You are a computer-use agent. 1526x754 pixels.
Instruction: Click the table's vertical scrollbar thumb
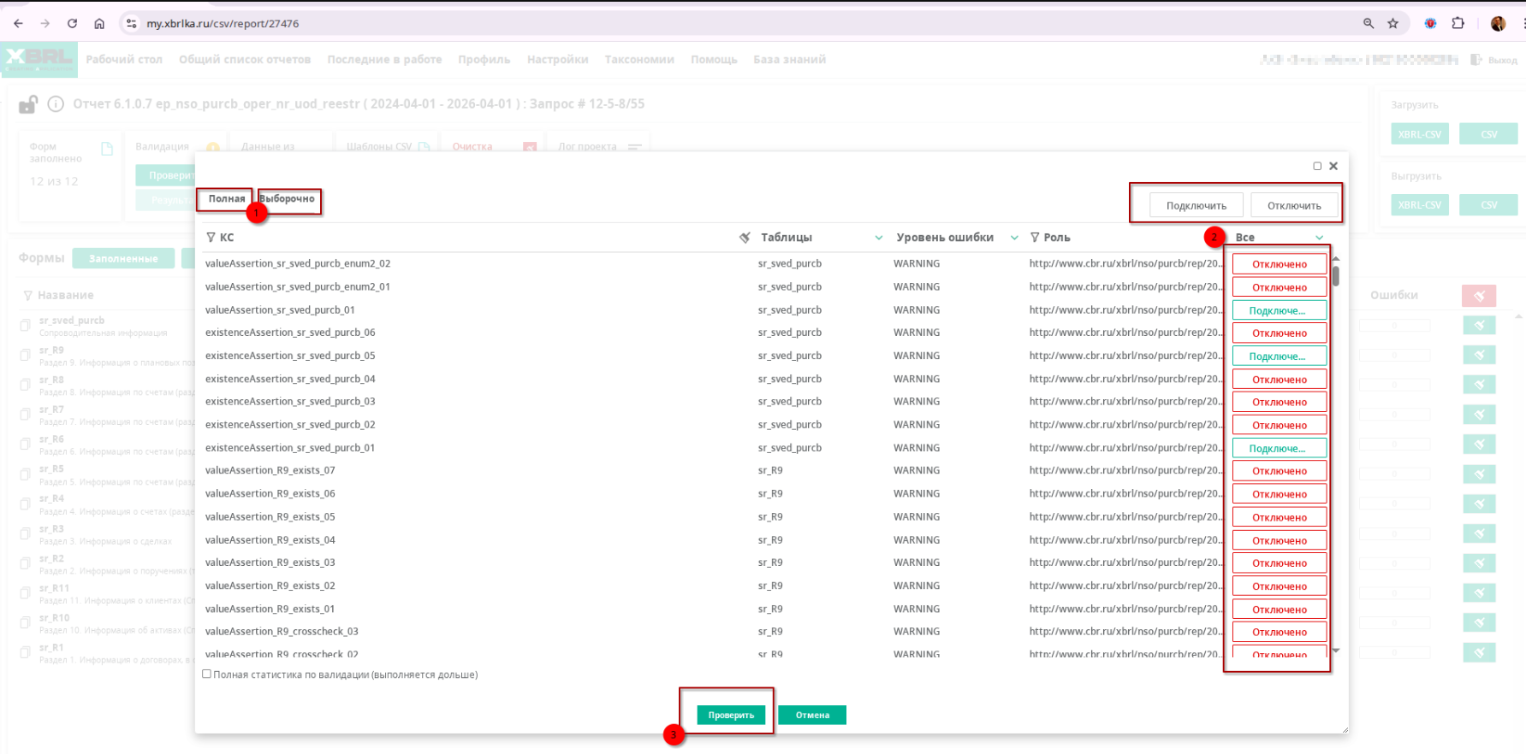(1335, 275)
